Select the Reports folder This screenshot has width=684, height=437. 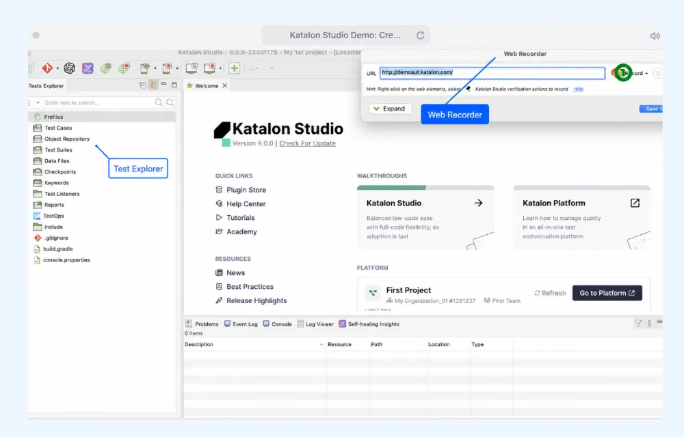click(x=53, y=205)
